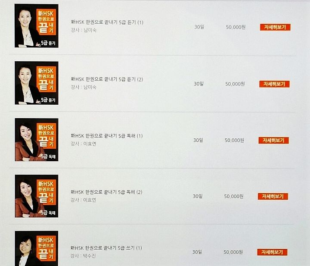The width and height of the screenshot is (310, 266).
Task: Open course title 新HSK 한권으로 끝내기 5급 듣기 (1)
Action: 107,22
